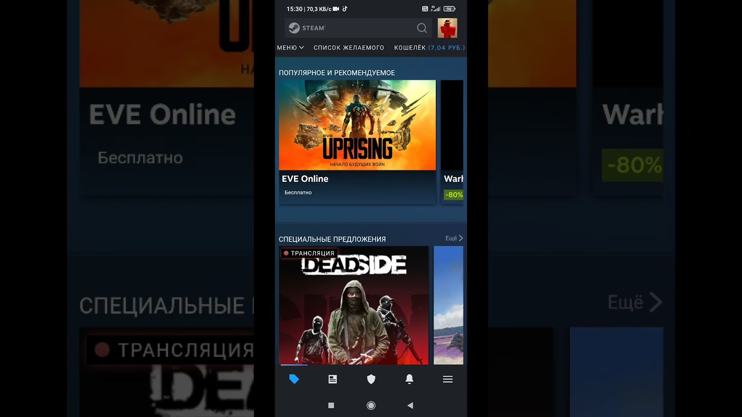
Task: Open СПИСОК ЖЕЛАЕМОГО wishlist
Action: (x=349, y=47)
